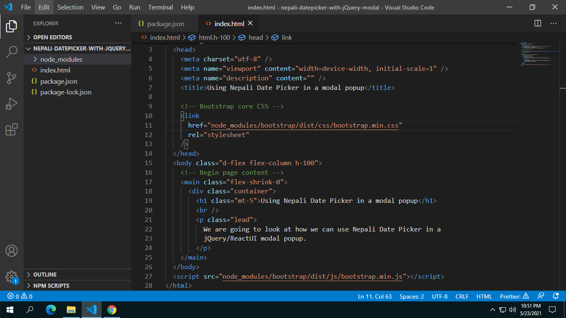Open the File menu
The height and width of the screenshot is (318, 566).
tap(26, 7)
